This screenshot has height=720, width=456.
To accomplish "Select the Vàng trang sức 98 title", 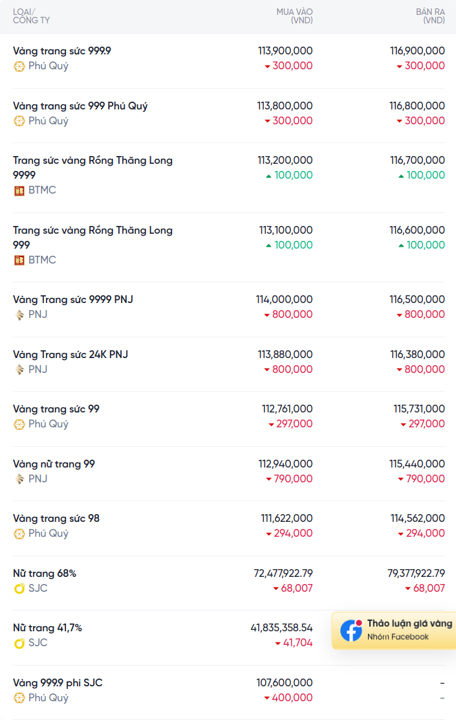I will tap(56, 519).
